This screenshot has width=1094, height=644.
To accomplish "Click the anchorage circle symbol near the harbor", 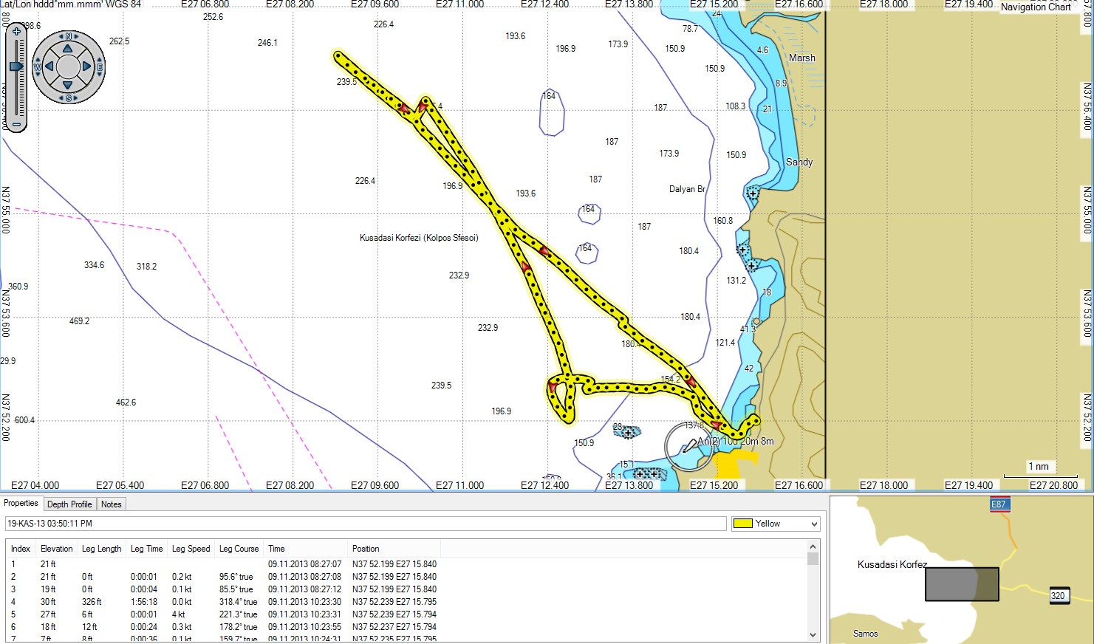I will click(x=688, y=446).
